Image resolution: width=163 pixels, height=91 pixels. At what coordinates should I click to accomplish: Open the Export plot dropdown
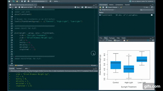coord(121,40)
